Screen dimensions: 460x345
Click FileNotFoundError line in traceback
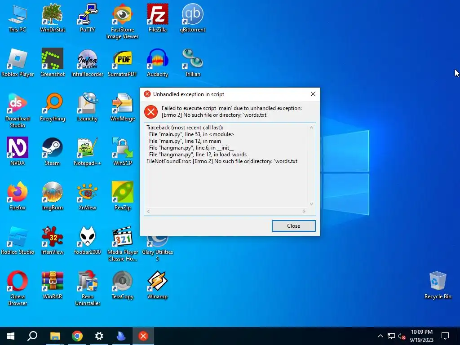(222, 161)
